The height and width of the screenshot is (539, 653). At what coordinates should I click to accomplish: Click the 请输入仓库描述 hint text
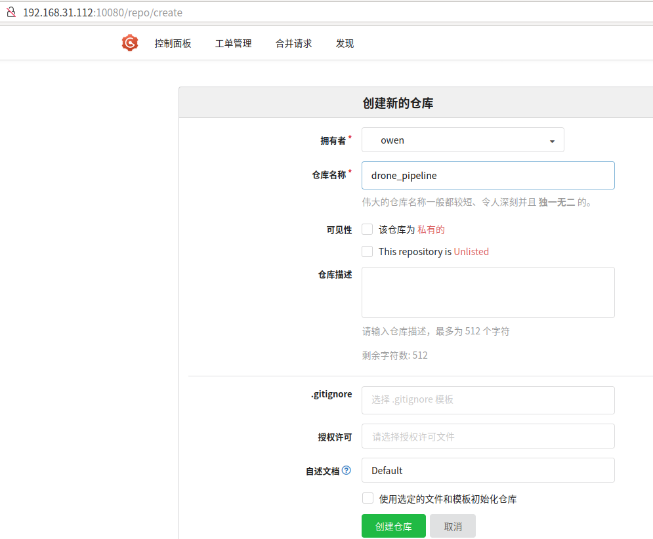click(x=436, y=331)
